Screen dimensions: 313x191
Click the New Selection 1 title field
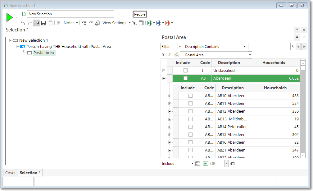(x=70, y=14)
